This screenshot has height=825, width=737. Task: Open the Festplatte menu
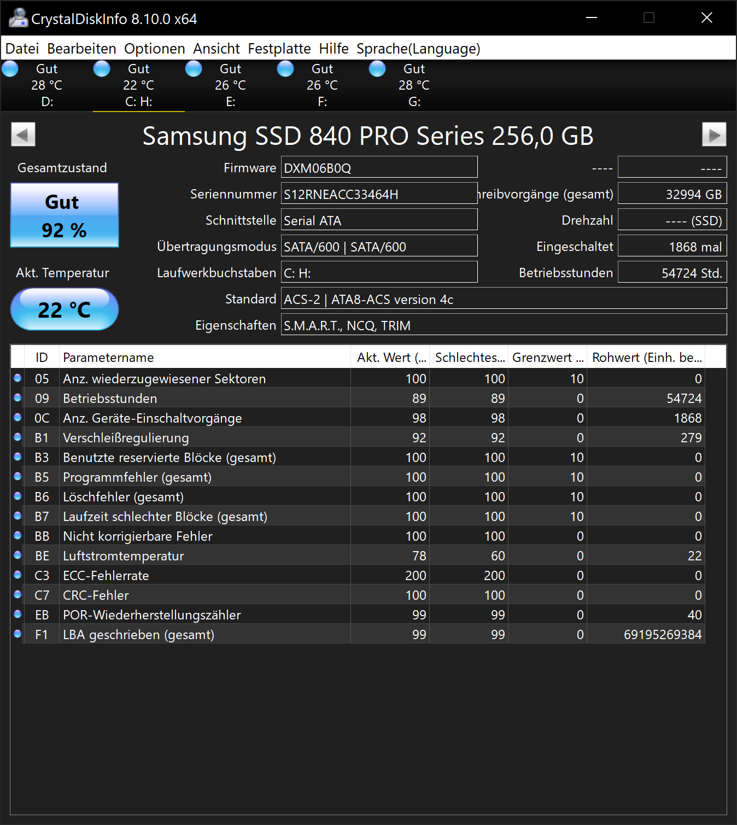click(x=279, y=49)
